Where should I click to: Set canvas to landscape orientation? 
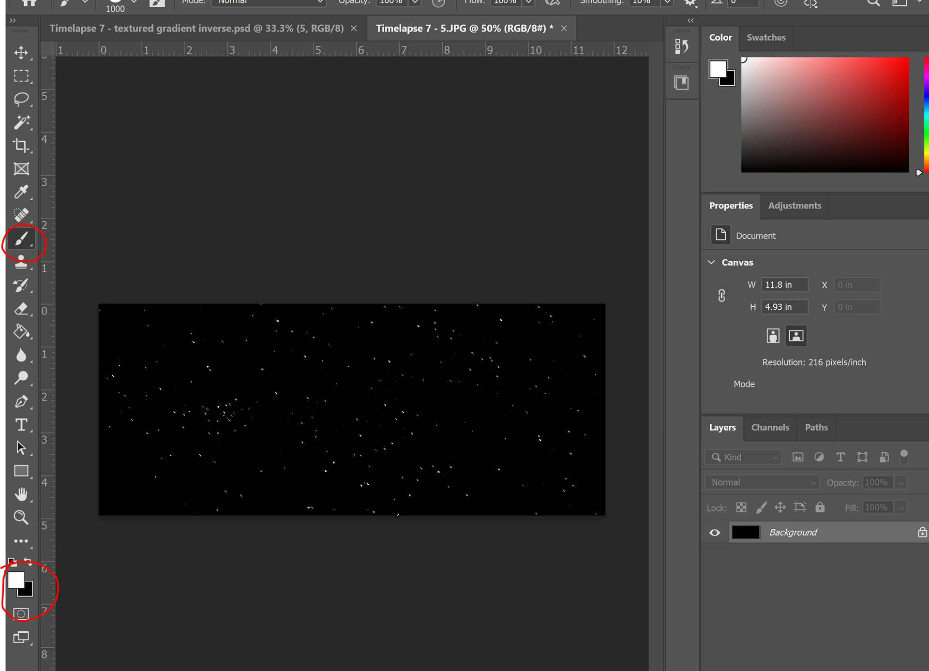tap(796, 336)
